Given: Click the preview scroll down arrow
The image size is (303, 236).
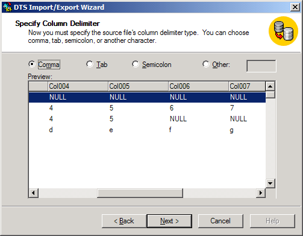Looking at the screenshot, I should (270, 183).
